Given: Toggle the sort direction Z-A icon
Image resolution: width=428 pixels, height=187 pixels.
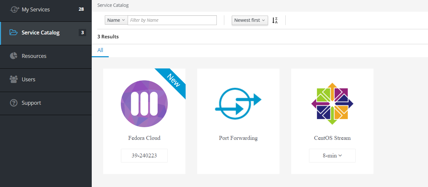Looking at the screenshot, I should [275, 20].
